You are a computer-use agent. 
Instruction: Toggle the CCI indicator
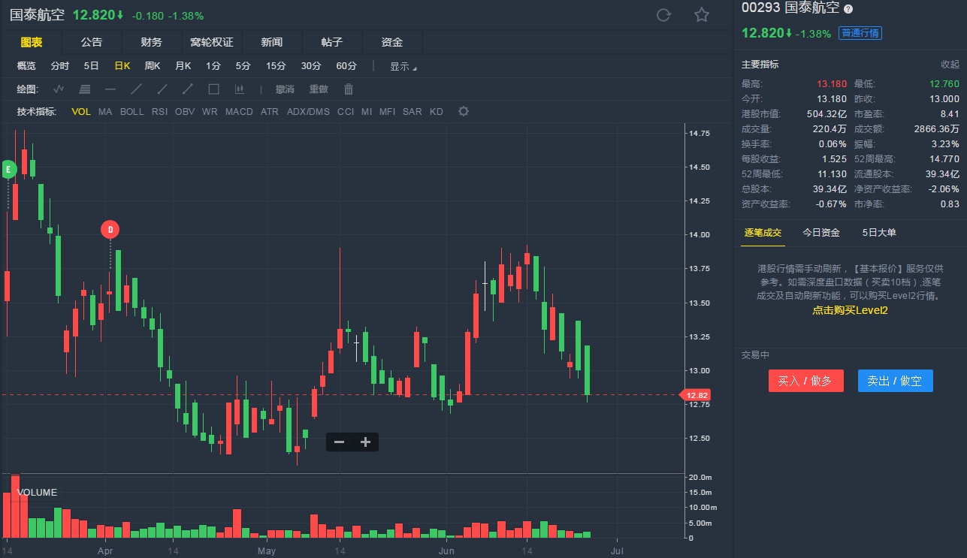(346, 112)
